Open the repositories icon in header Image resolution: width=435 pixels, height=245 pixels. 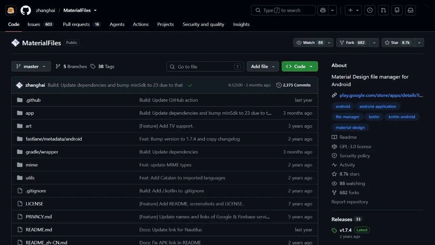[397, 10]
